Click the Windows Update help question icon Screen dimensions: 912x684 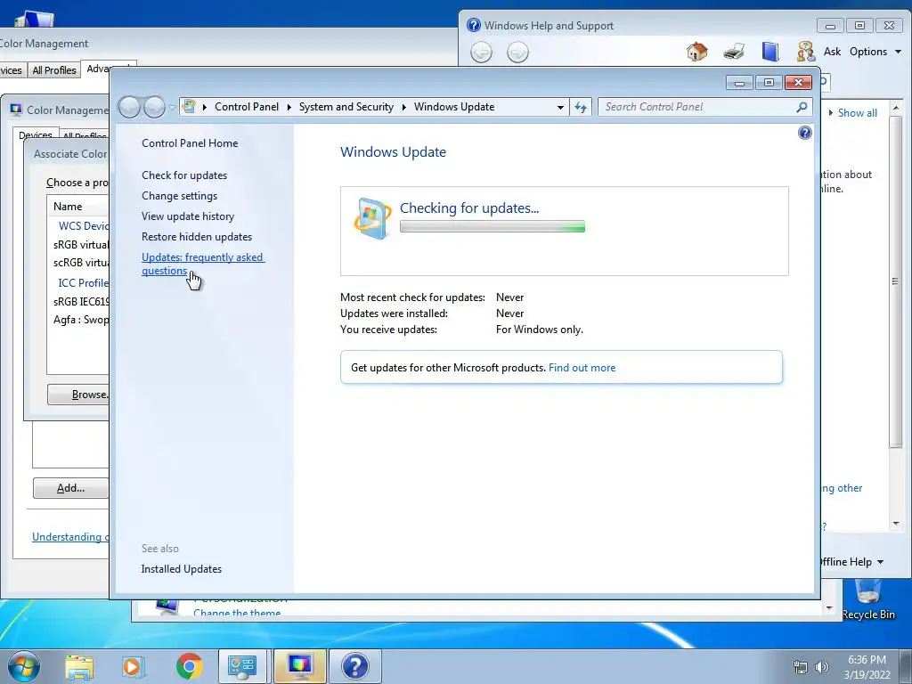804,134
